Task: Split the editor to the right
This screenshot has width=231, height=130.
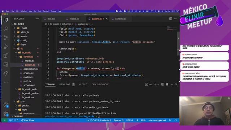Action: (170, 19)
